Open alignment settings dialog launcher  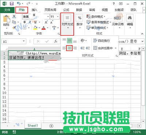(117, 56)
